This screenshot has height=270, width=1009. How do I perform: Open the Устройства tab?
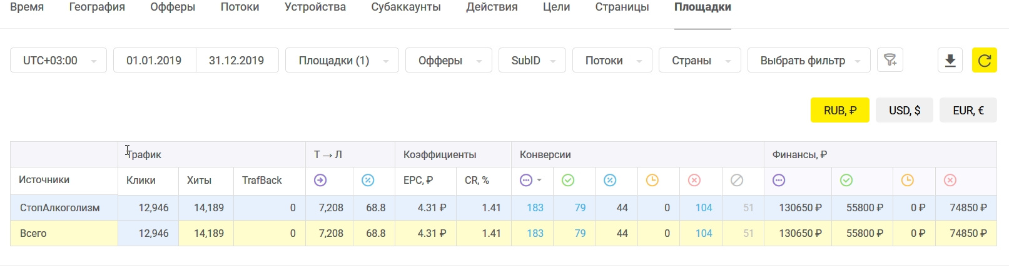click(x=315, y=7)
